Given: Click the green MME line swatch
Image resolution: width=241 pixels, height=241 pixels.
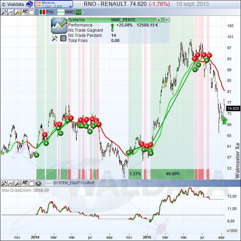Looking at the screenshot, I should pos(61,12).
